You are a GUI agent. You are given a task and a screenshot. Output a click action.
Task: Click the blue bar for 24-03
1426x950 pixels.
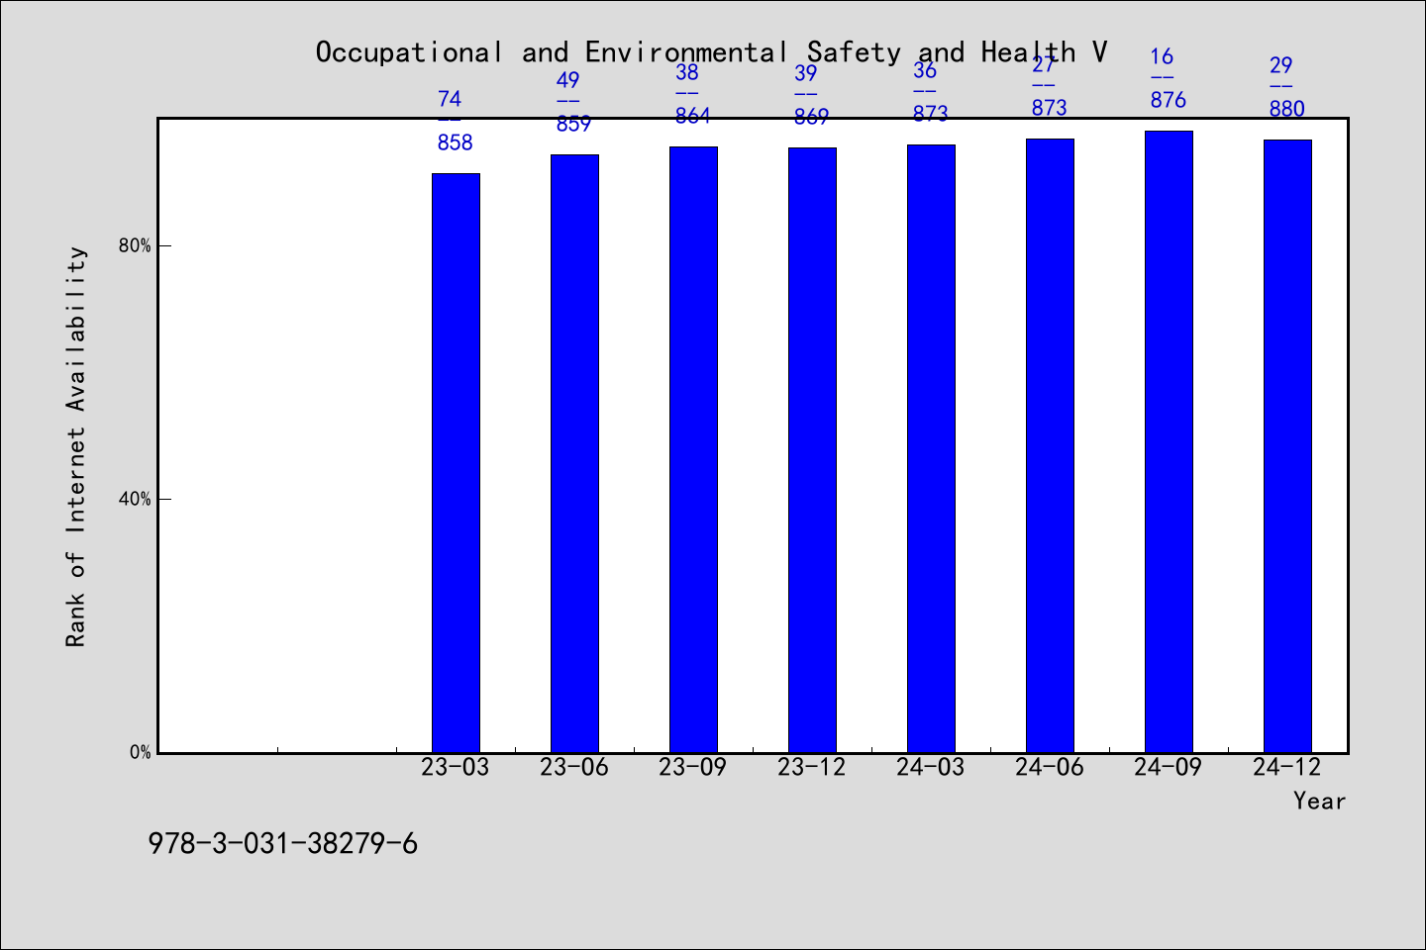coord(931,448)
